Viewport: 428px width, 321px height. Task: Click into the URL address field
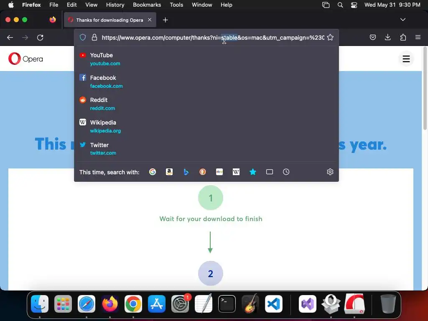point(213,37)
